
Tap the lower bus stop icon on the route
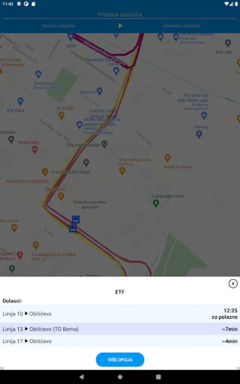(72, 229)
